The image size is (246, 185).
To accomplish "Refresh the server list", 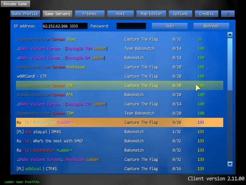I will 211,26.
